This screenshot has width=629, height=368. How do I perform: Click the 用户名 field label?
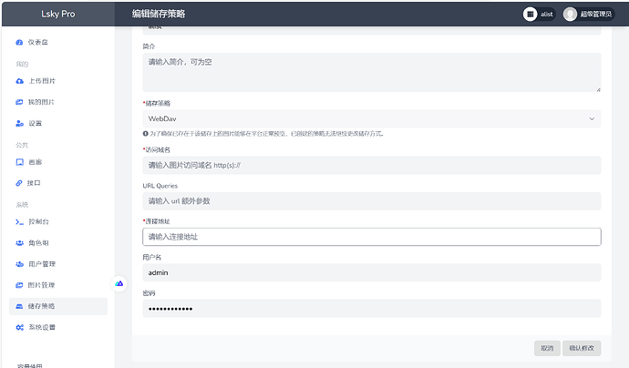click(151, 257)
